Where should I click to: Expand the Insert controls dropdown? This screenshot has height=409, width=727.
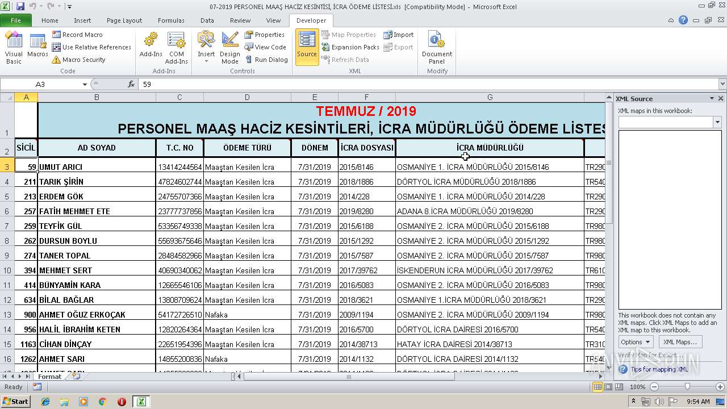point(206,48)
